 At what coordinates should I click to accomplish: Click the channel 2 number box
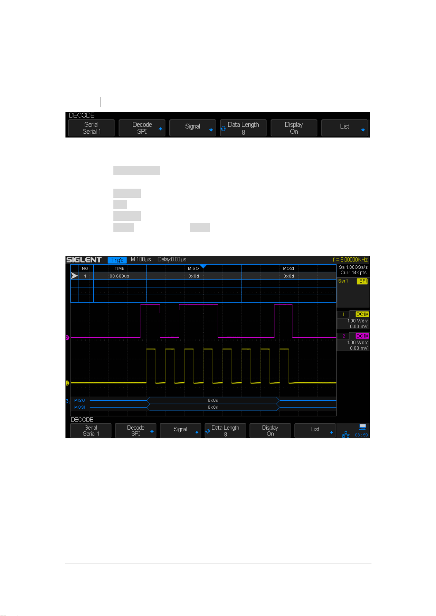(x=343, y=336)
